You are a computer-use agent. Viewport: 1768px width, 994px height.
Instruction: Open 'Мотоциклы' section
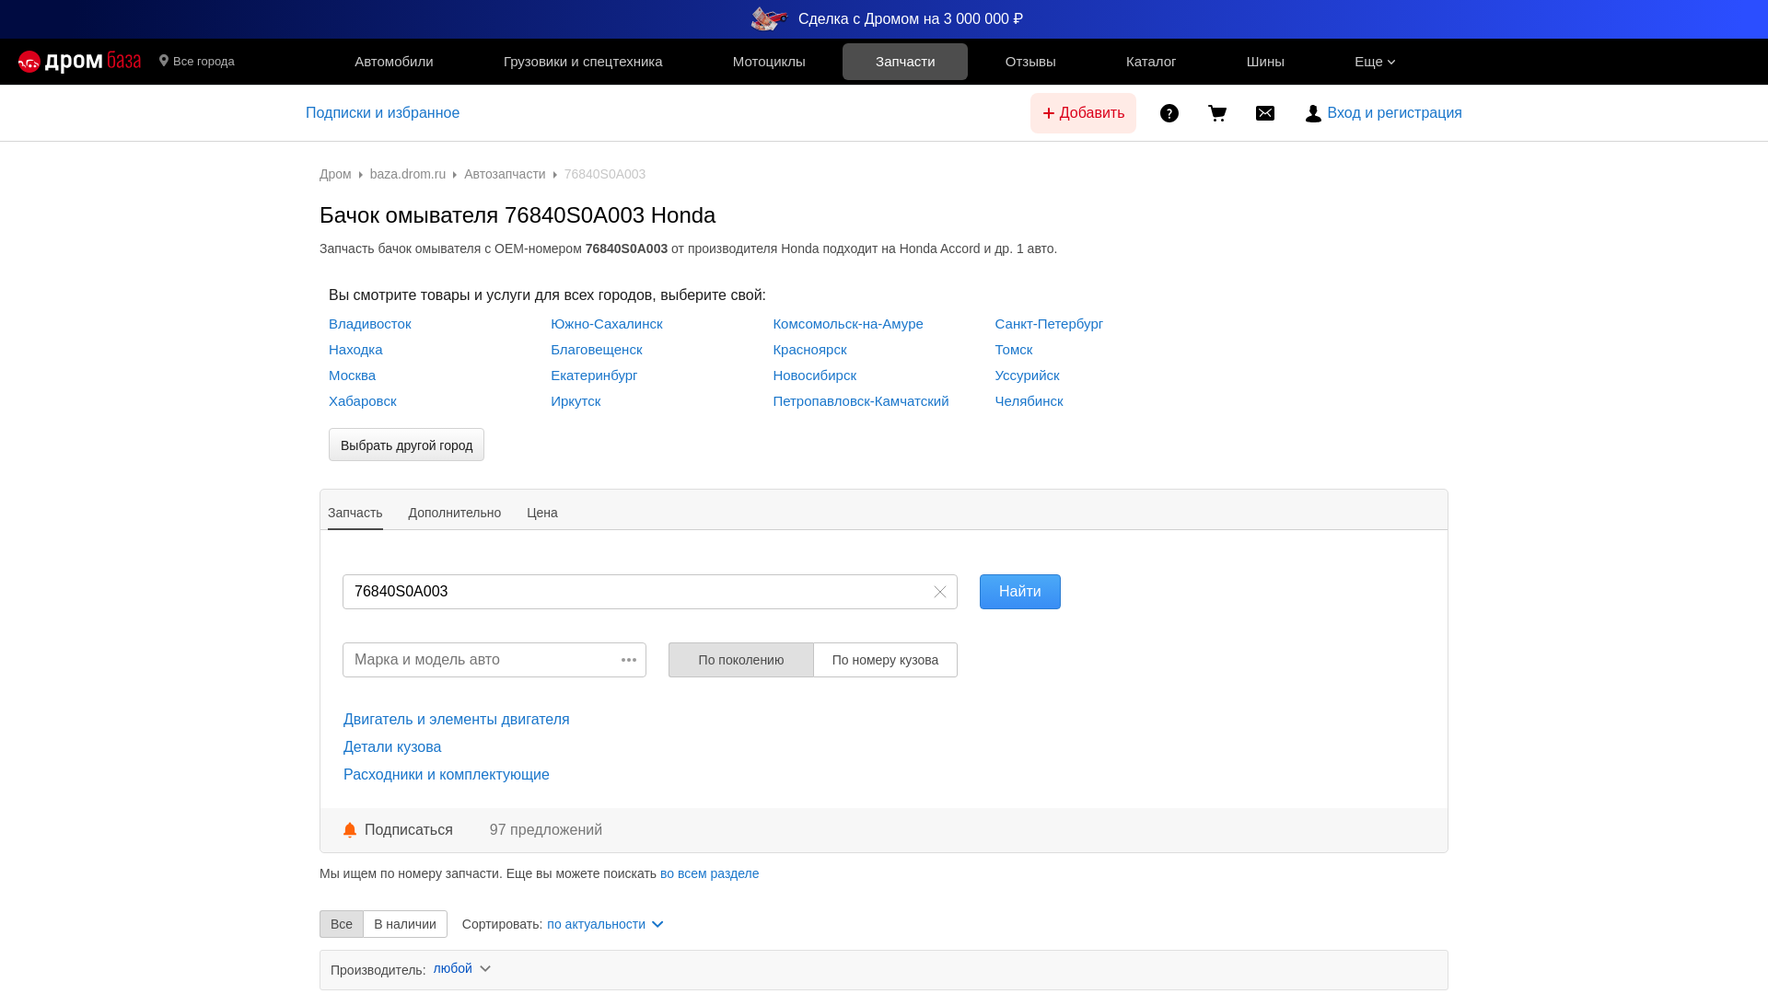tap(769, 62)
